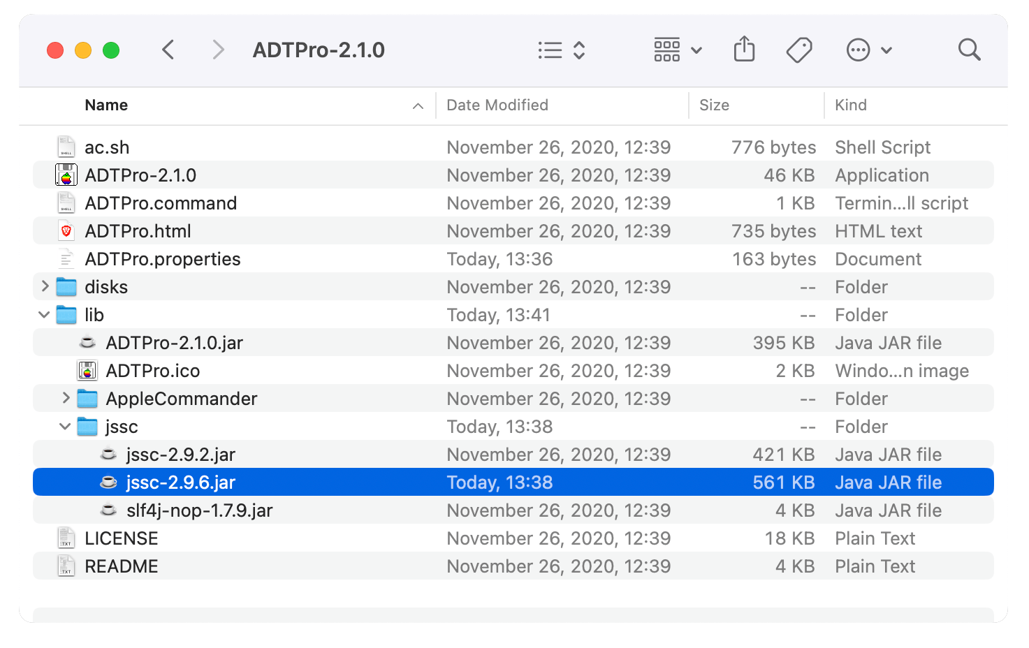1029x648 pixels.
Task: Click the ADTPro-2.1.0.jar file name
Action: point(175,343)
